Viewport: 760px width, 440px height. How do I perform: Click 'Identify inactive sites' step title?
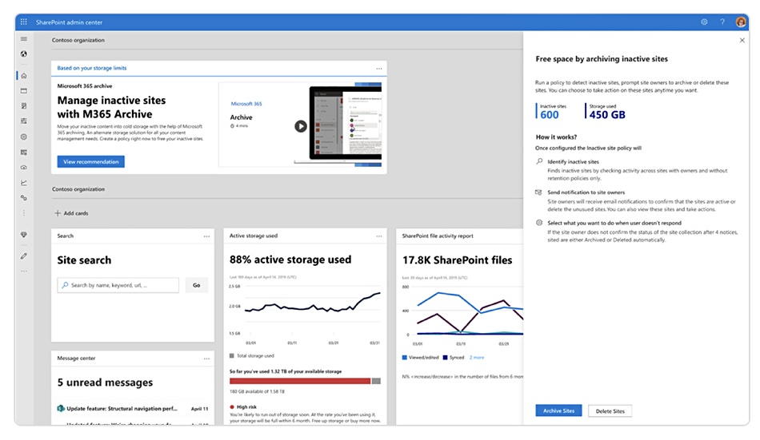click(x=573, y=161)
